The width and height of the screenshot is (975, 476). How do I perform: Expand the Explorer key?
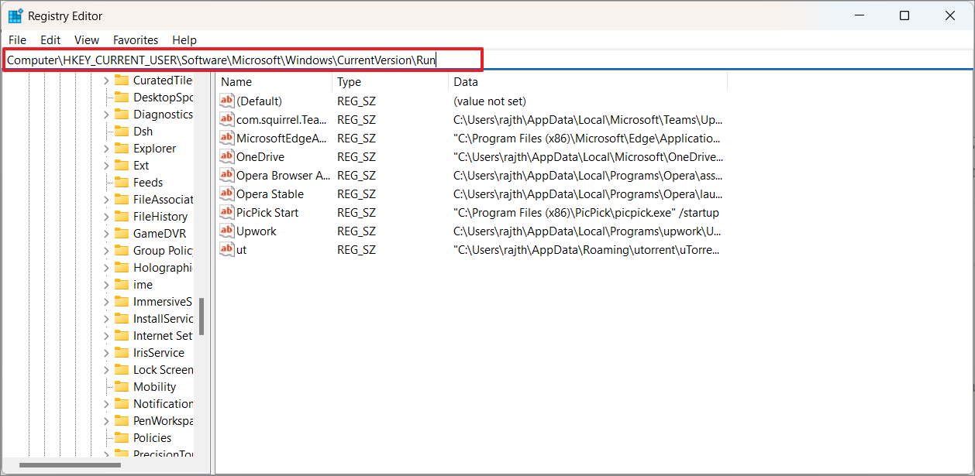(106, 149)
